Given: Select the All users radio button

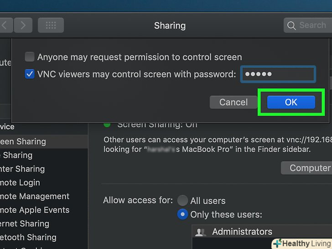Looking at the screenshot, I should coord(182,201).
